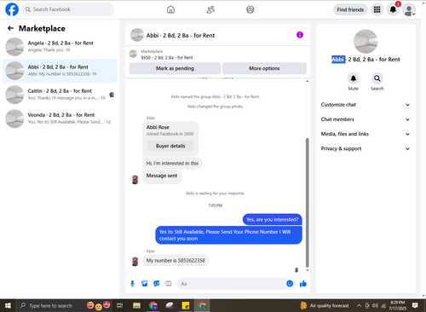
Task: Send a thumbs-up like
Action: [303, 283]
